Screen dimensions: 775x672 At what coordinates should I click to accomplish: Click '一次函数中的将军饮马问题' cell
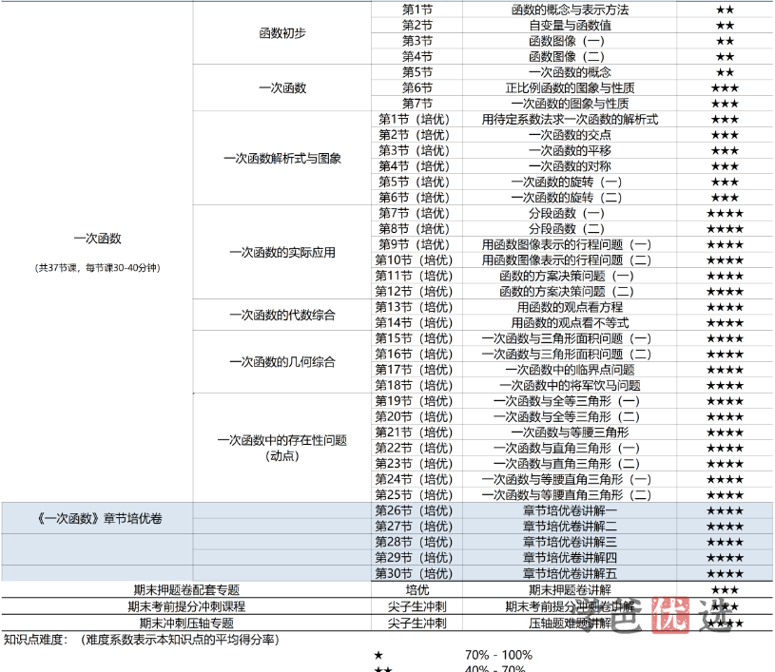point(570,386)
